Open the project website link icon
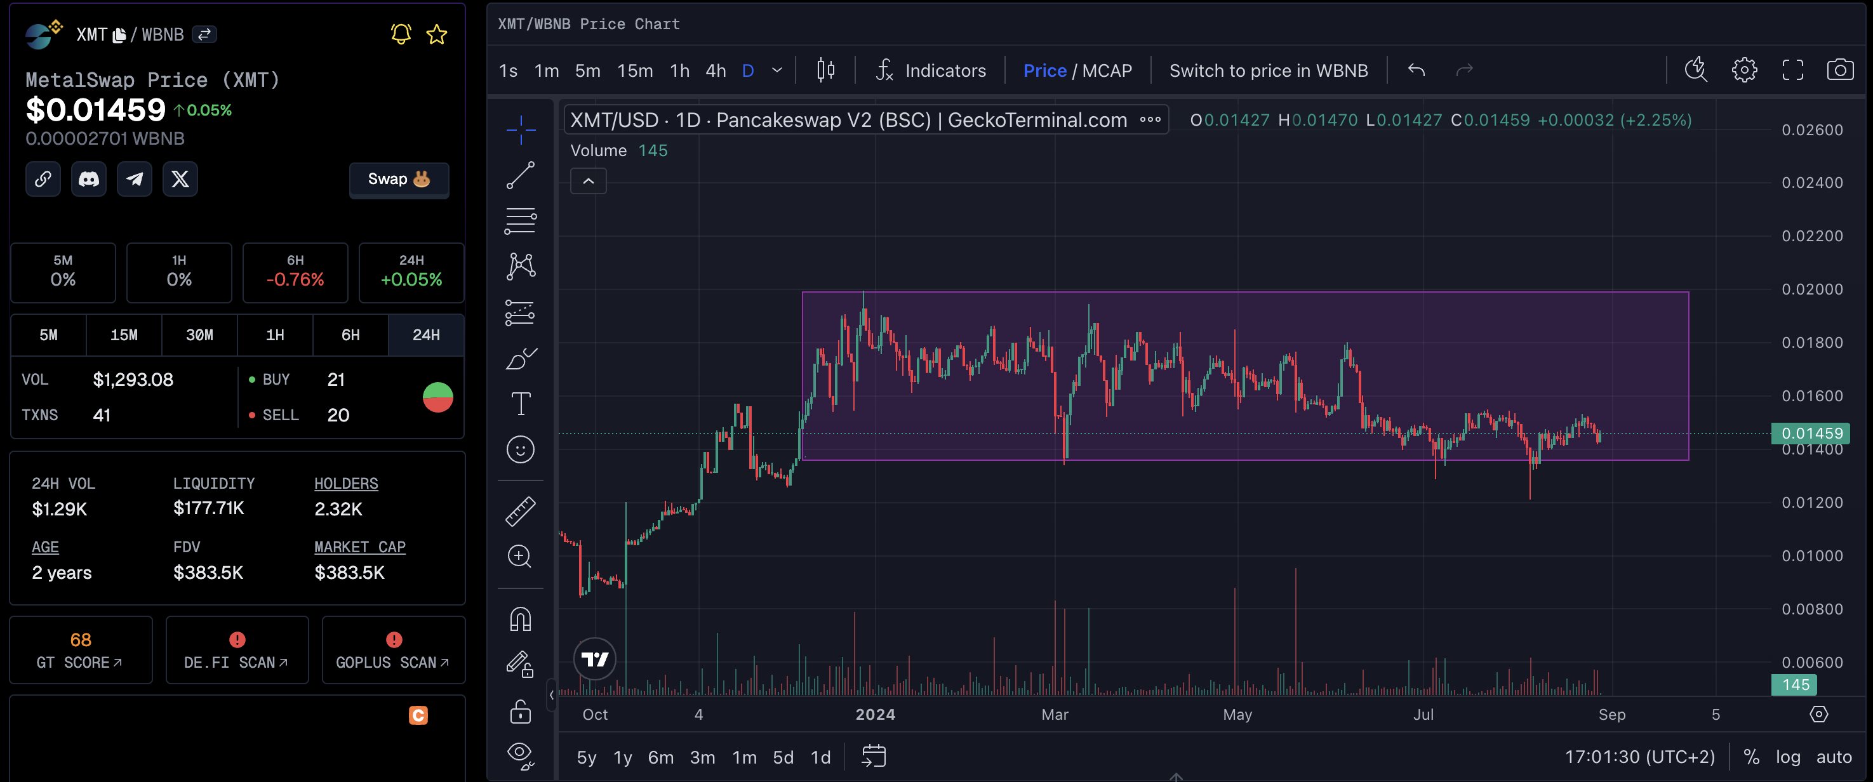Viewport: 1873px width, 782px height. (43, 179)
